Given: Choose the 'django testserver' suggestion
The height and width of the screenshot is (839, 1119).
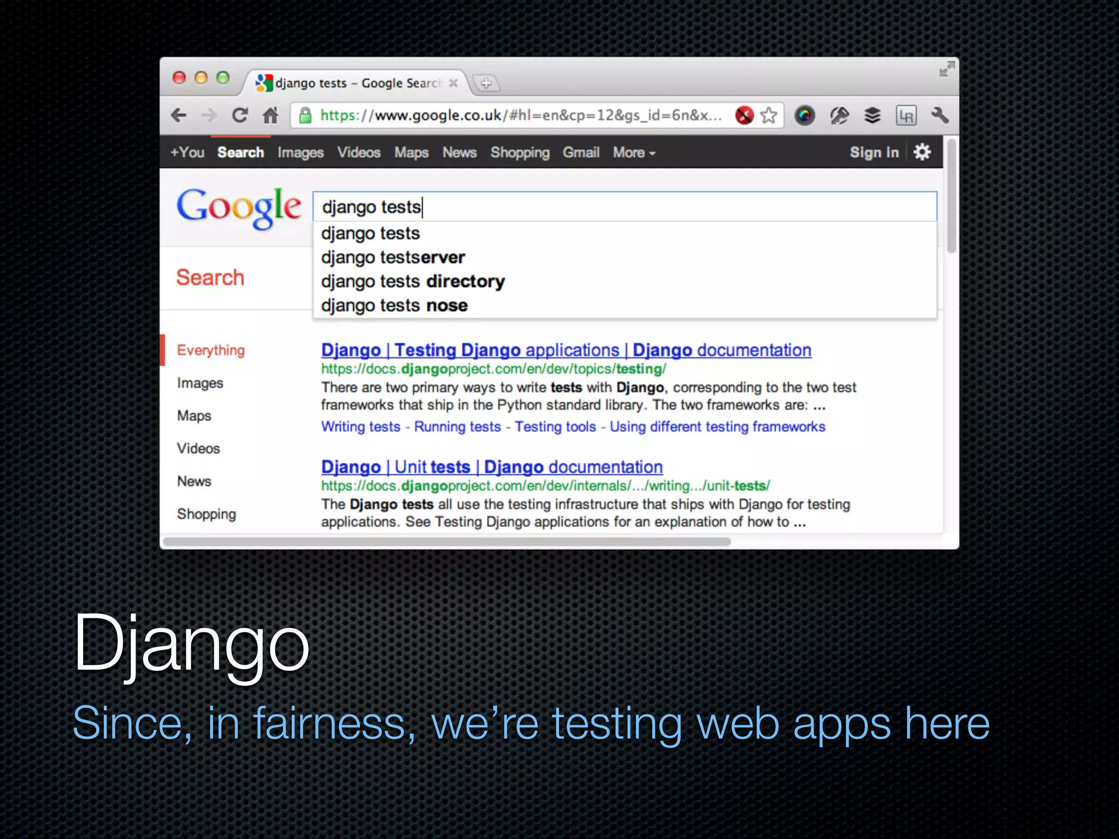Looking at the screenshot, I should click(625, 257).
